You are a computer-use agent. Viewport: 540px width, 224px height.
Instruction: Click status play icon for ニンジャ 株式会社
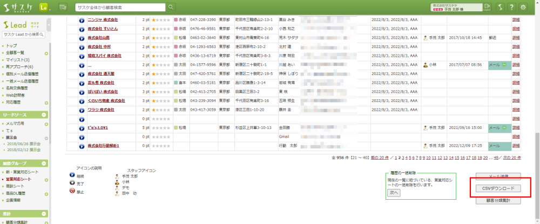tap(82, 20)
